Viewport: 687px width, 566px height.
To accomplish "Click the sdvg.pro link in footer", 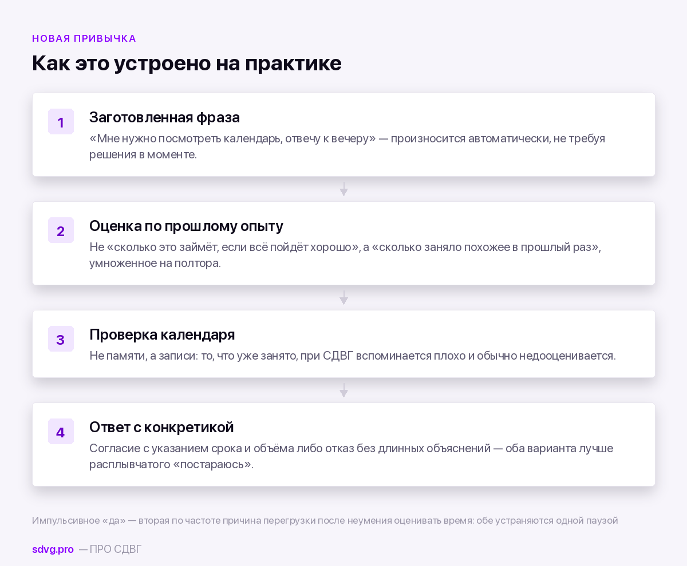I will click(x=53, y=549).
